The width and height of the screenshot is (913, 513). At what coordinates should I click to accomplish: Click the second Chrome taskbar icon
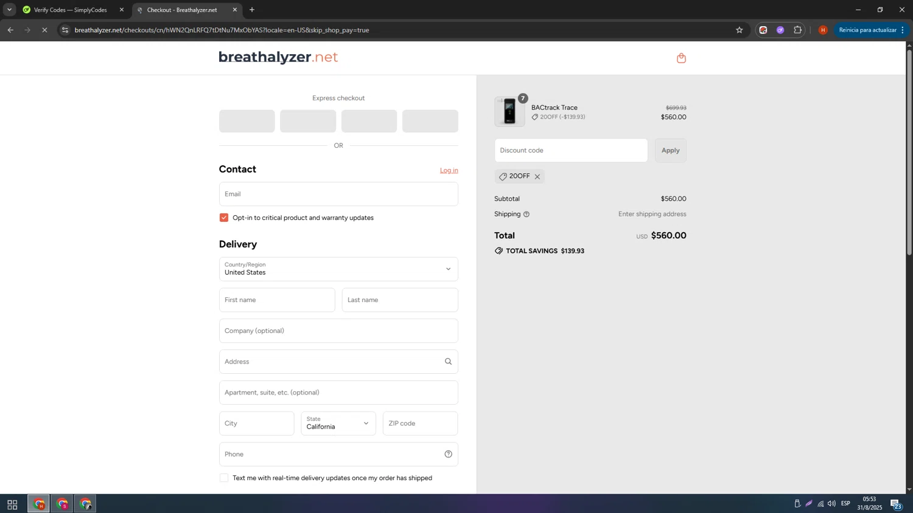[62, 504]
